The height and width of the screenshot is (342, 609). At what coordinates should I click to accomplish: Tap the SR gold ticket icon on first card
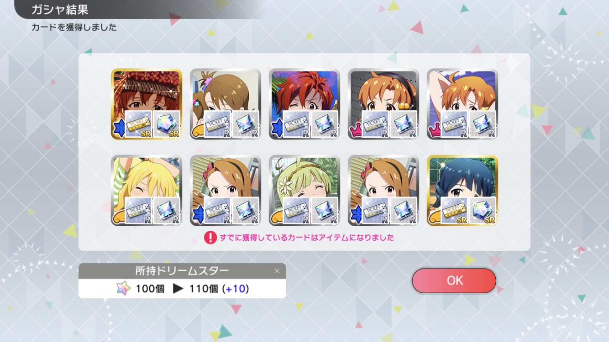(x=138, y=124)
